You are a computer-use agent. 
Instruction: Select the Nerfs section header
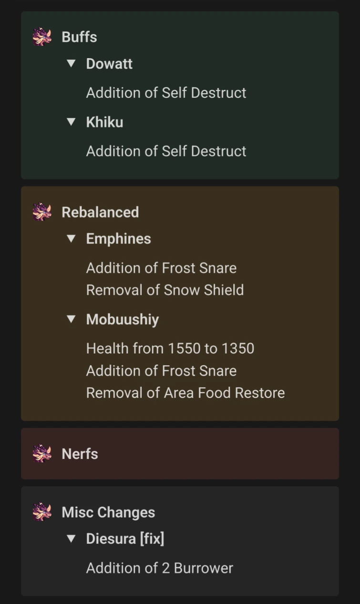coord(79,454)
